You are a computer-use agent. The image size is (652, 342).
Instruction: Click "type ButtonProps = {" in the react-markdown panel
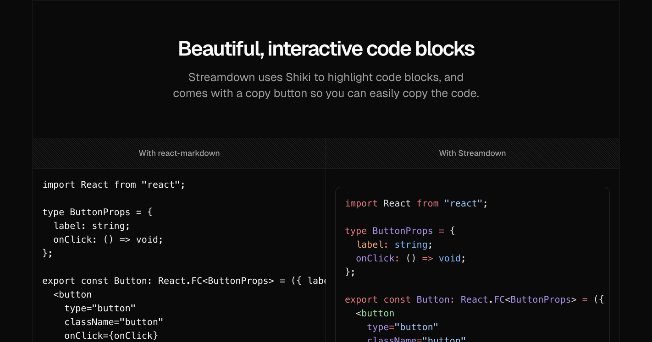97,212
